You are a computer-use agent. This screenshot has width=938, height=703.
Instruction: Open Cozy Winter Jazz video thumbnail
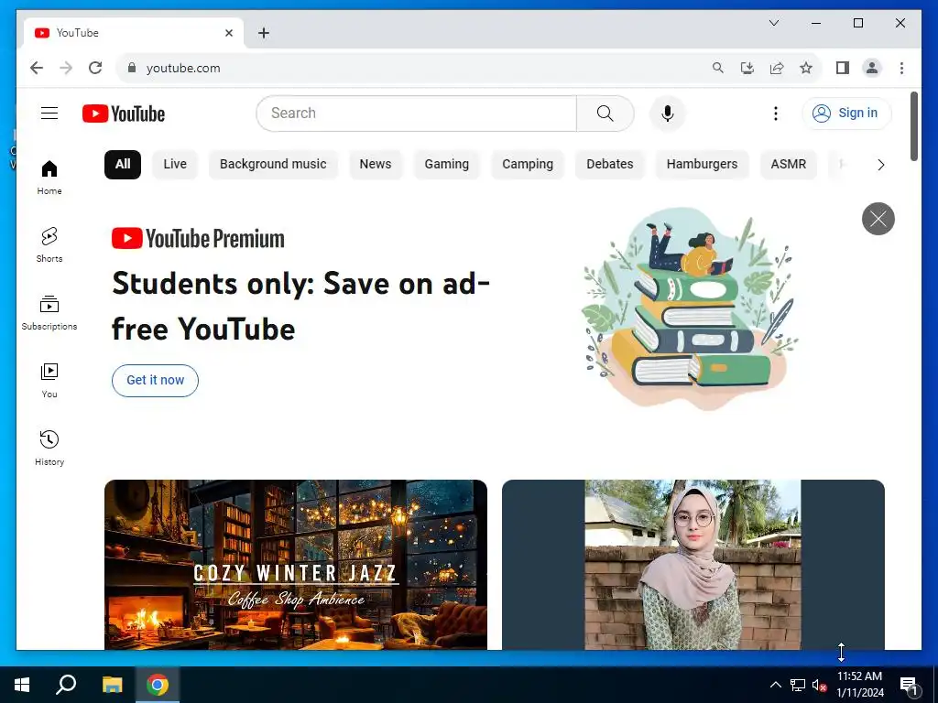click(296, 564)
